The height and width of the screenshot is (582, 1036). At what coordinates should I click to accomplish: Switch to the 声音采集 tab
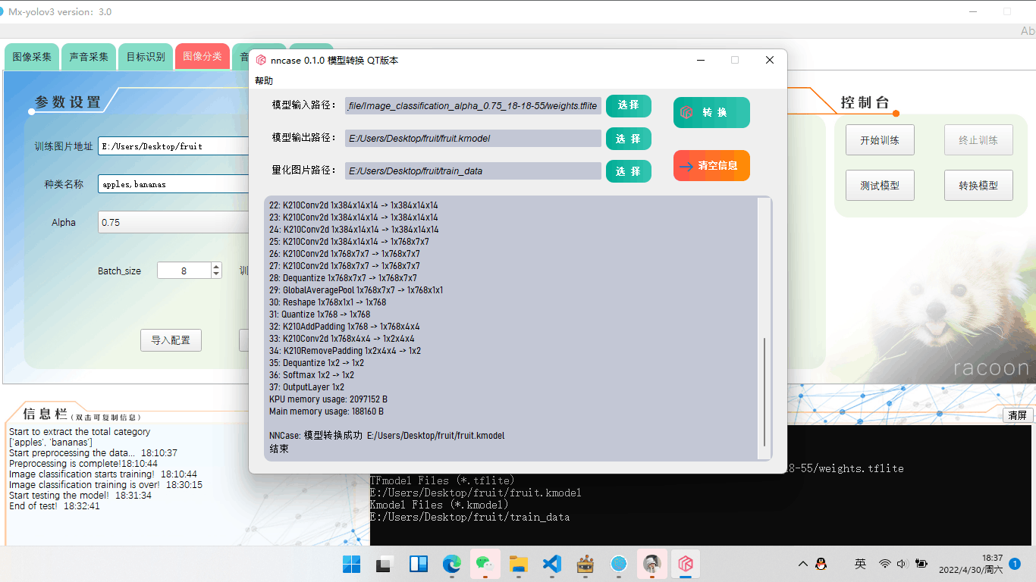[x=88, y=56]
